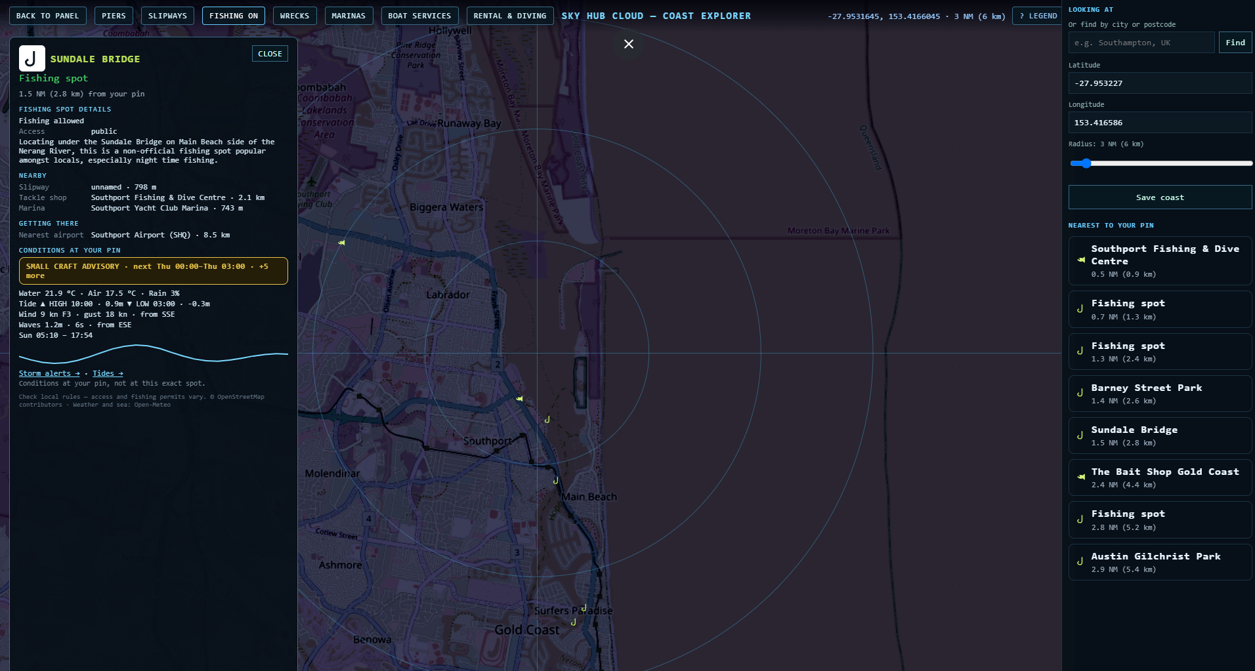Toggle the Wrecks layer filter
The image size is (1255, 671).
click(x=295, y=16)
